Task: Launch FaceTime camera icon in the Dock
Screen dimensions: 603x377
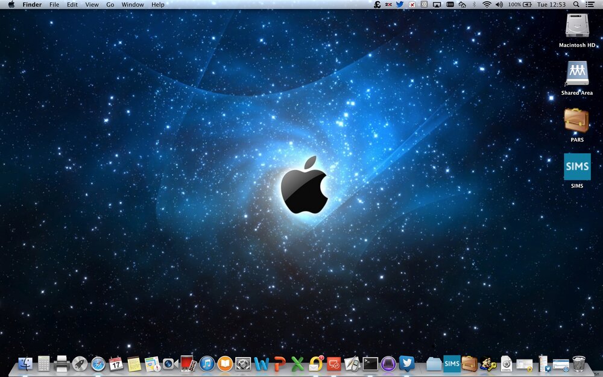Action: coord(170,364)
